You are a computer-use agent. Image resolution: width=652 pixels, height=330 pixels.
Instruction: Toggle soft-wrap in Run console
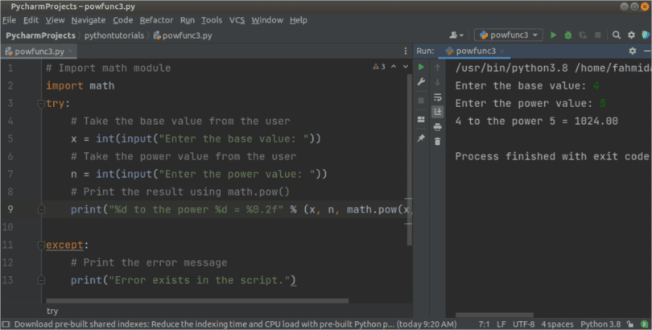[437, 97]
